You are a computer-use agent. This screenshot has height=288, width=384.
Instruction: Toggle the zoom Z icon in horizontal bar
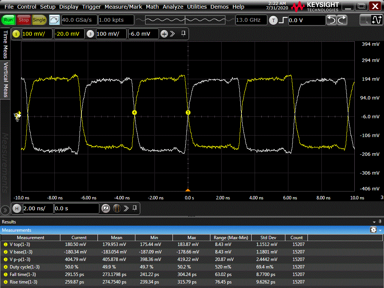(106, 208)
